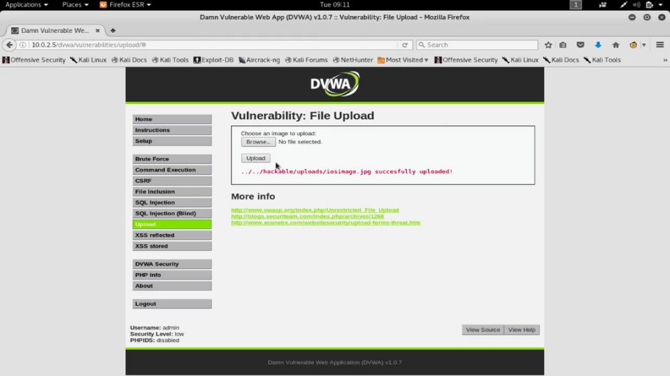
Task: Open DVWA Security settings
Action: pyautogui.click(x=172, y=264)
